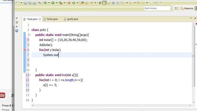
Task: Open the New dropdown arrow
Action: coord(21,3)
